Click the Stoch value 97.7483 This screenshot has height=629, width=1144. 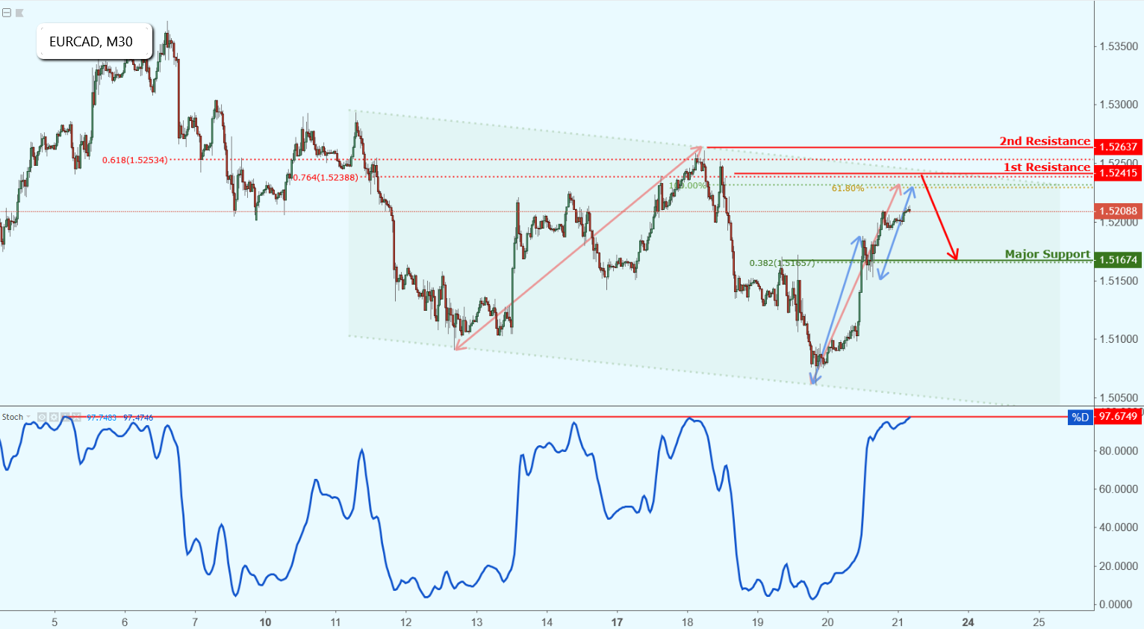click(x=102, y=418)
